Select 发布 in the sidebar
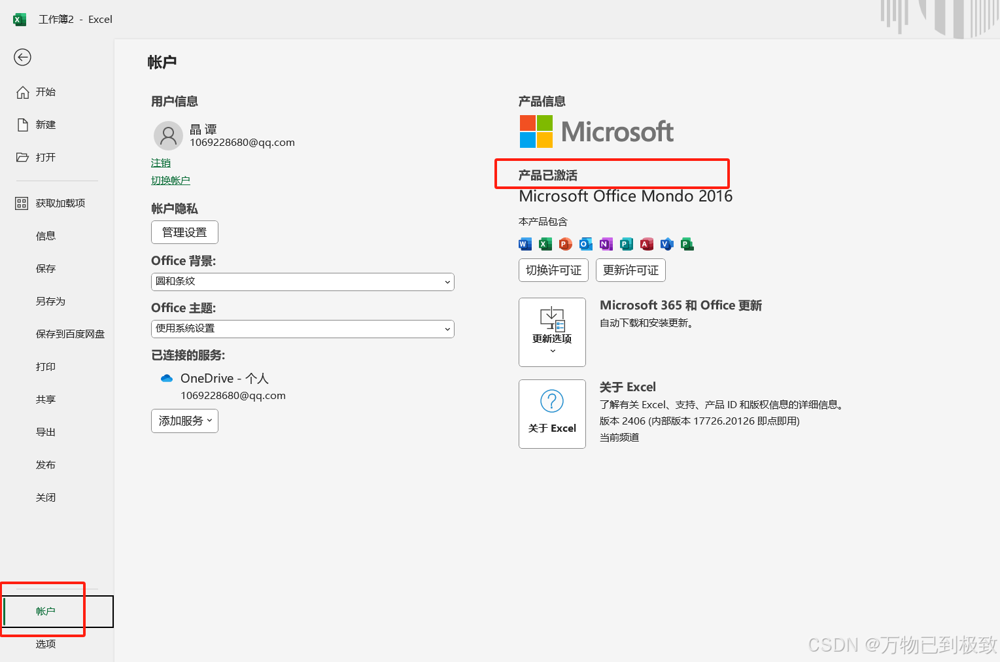 click(x=46, y=465)
